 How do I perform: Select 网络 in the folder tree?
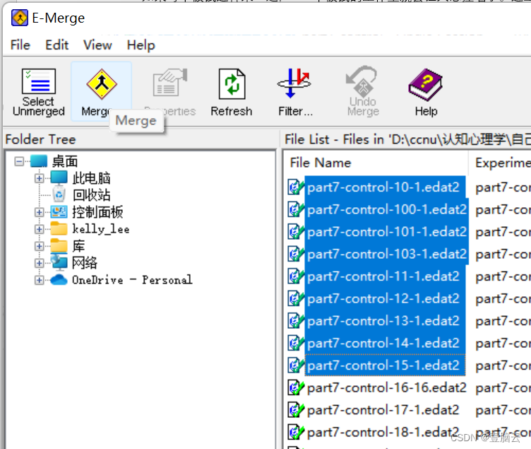(x=85, y=263)
